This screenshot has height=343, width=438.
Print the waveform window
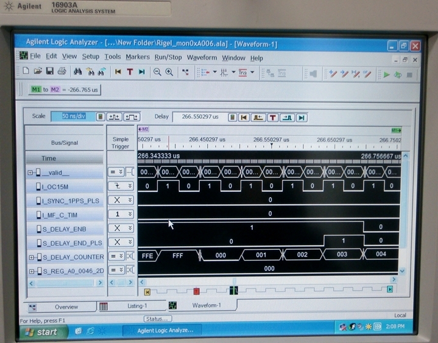tap(62, 71)
